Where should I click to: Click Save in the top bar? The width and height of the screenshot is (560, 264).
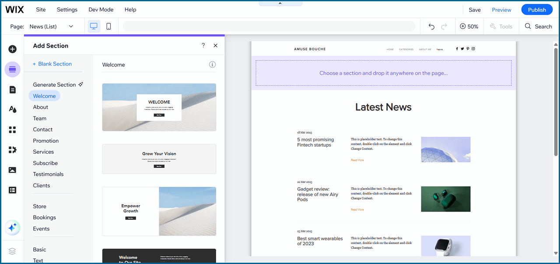click(x=475, y=10)
